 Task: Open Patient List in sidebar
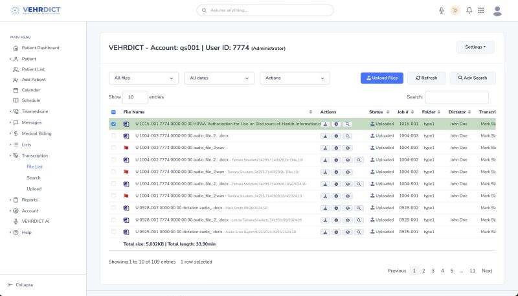pos(33,69)
